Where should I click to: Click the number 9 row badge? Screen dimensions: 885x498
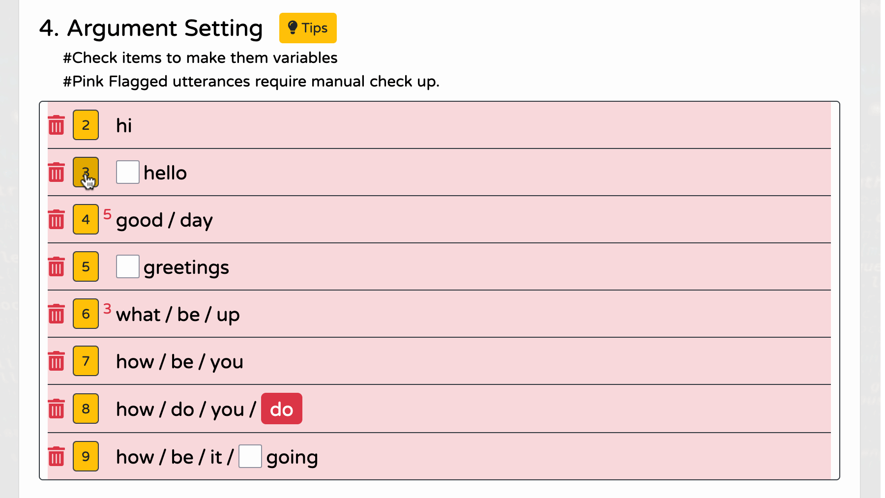pos(86,456)
